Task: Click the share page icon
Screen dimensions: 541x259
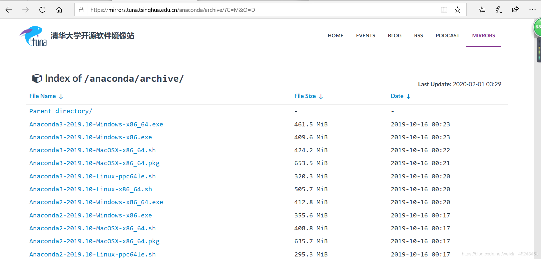Action: pyautogui.click(x=515, y=10)
